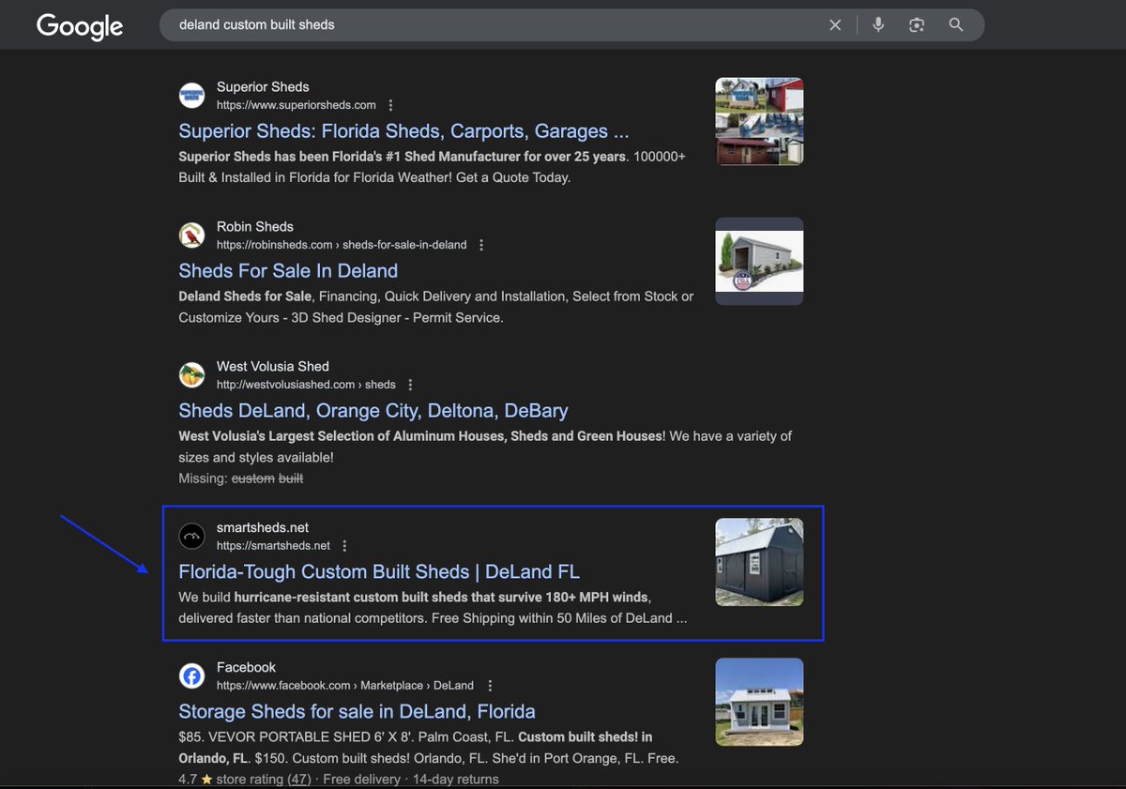Click the West Volusia Shed favicon

pyautogui.click(x=191, y=374)
